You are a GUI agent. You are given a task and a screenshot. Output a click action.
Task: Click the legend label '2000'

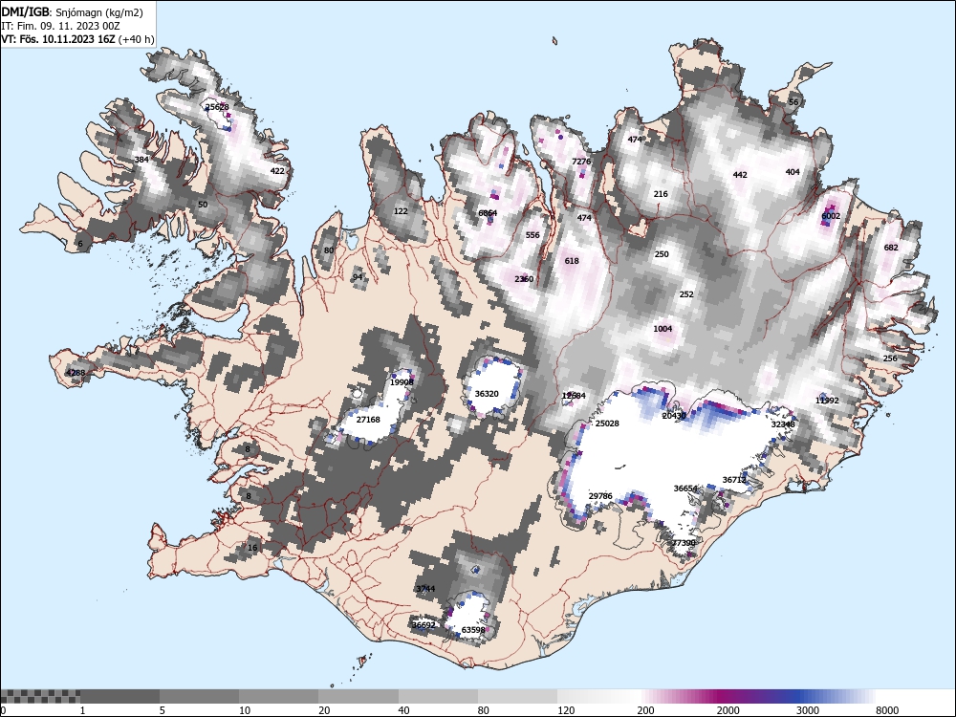point(728,710)
